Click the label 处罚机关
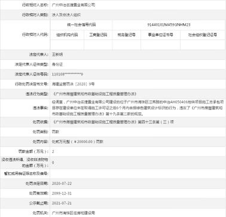226x217 pixels. [x=41, y=213]
